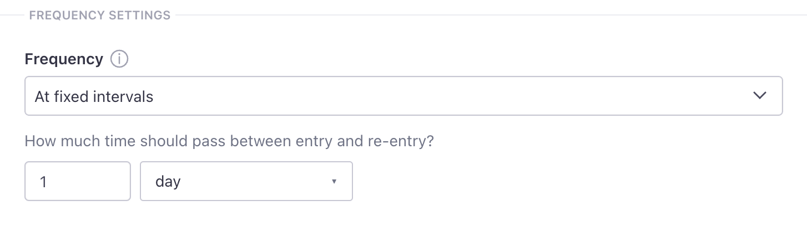This screenshot has height=226, width=807.
Task: Expand unit list with the tiny arrow
Action: point(334,181)
